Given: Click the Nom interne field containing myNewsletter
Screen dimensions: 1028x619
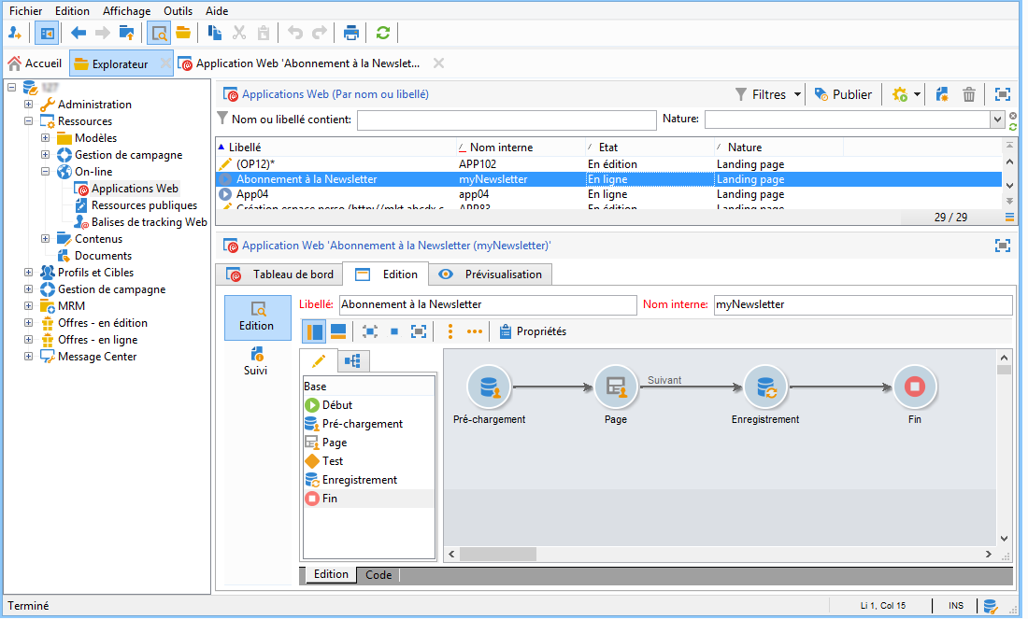Looking at the screenshot, I should [x=863, y=304].
